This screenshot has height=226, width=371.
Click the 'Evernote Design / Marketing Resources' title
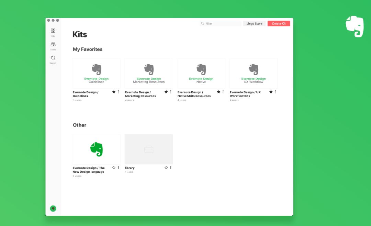[x=140, y=94]
